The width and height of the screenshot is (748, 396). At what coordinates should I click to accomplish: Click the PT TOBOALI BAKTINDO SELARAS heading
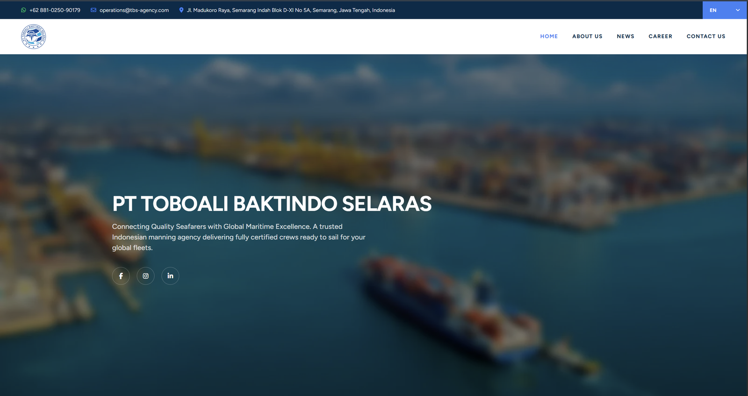click(272, 204)
